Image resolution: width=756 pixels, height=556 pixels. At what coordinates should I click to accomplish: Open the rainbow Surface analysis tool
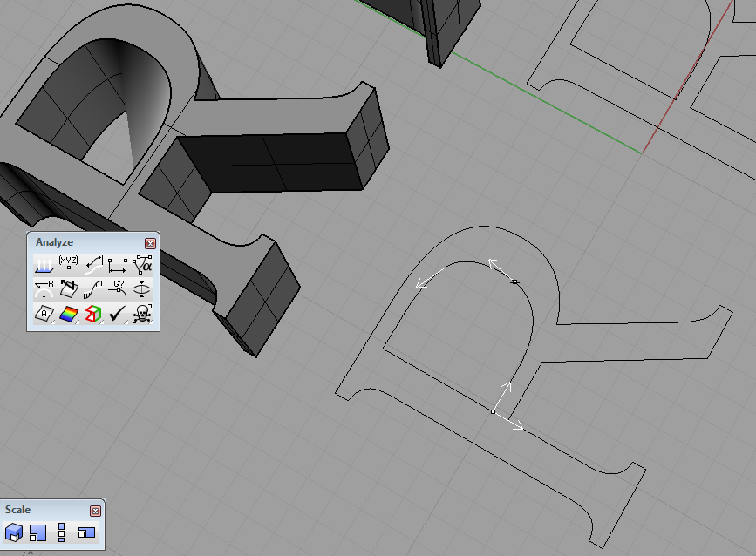(x=68, y=314)
